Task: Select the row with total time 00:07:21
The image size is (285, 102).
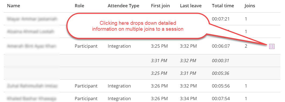Action: point(142,19)
